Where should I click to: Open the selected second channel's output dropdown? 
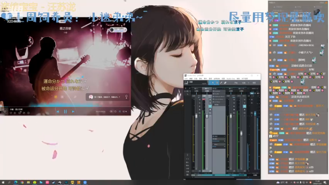click(x=207, y=91)
